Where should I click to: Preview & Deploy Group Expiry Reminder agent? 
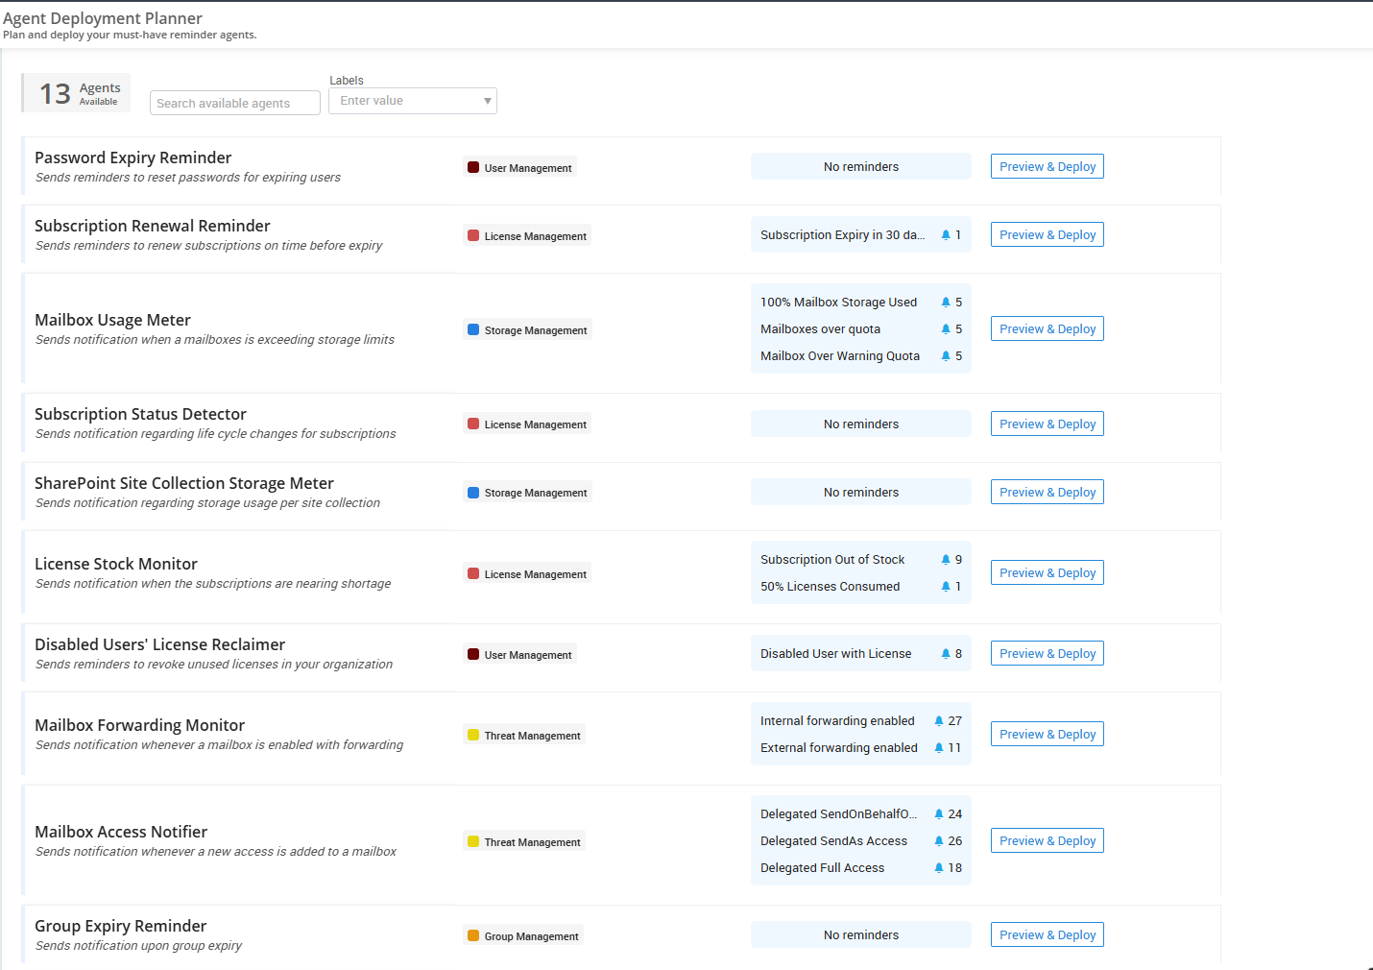pos(1047,935)
